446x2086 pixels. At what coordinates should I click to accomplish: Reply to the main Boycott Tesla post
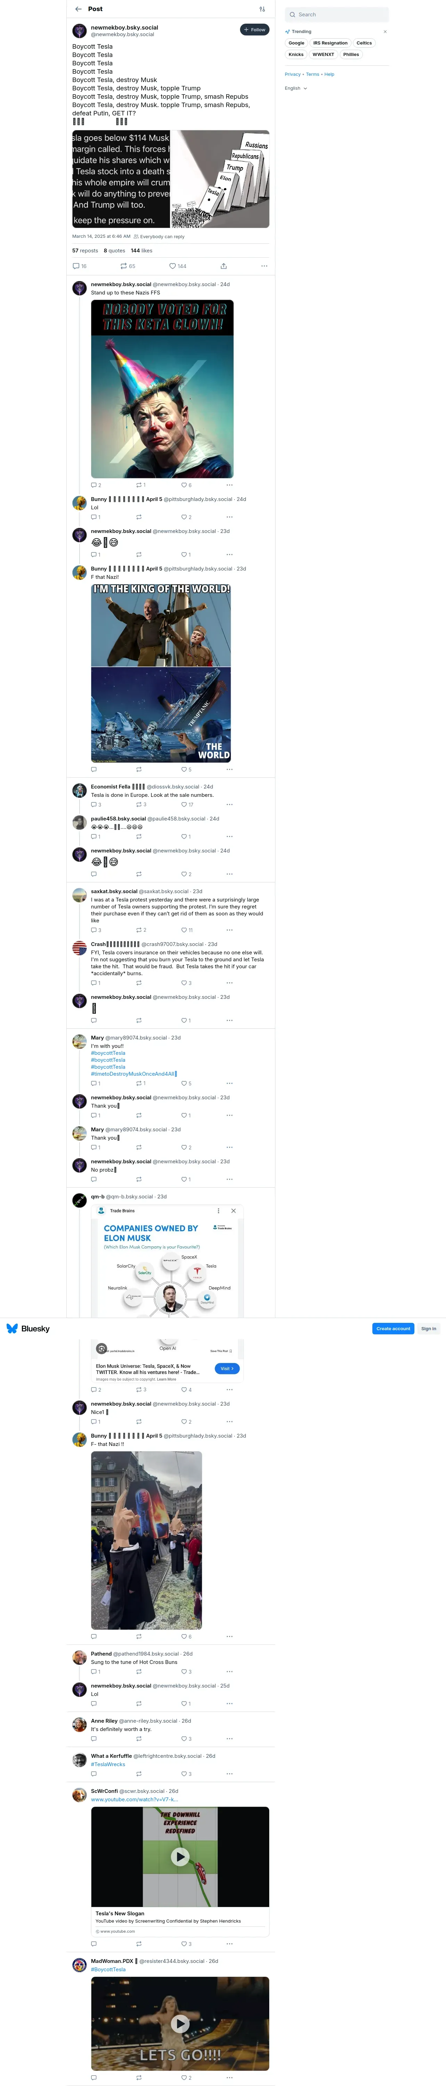point(79,266)
